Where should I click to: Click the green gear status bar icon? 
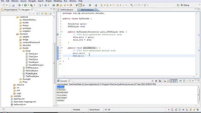(198, 110)
